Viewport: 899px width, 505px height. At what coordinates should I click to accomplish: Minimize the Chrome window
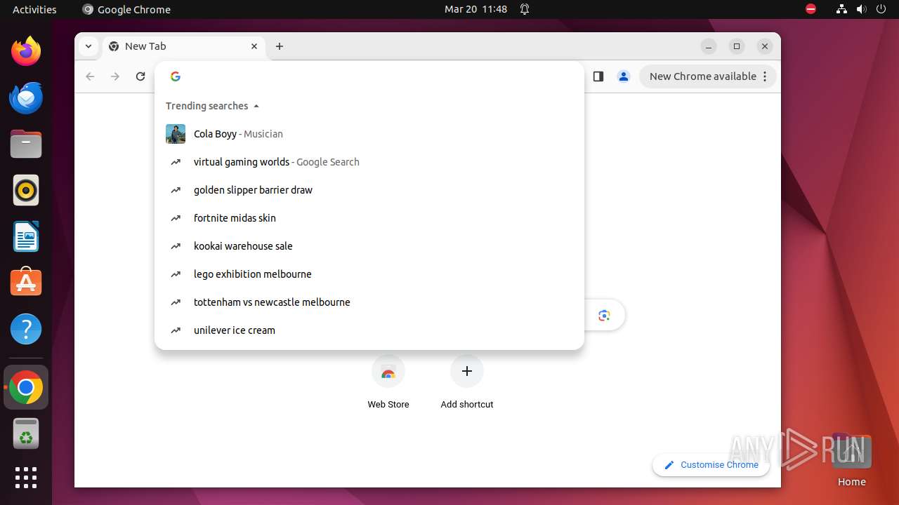tap(709, 46)
